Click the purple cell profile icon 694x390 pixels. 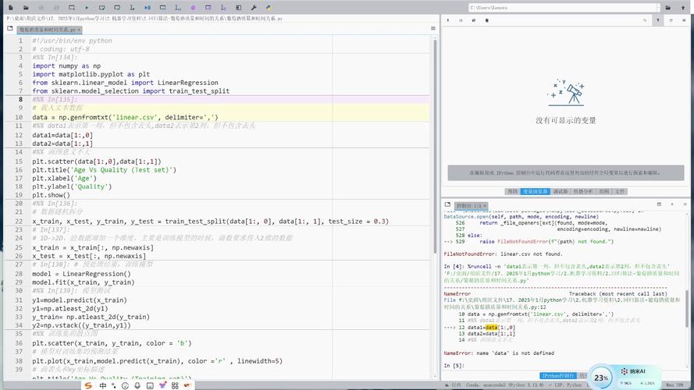click(x=208, y=8)
